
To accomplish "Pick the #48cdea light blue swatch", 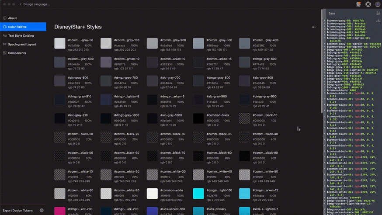I will click(245, 194).
